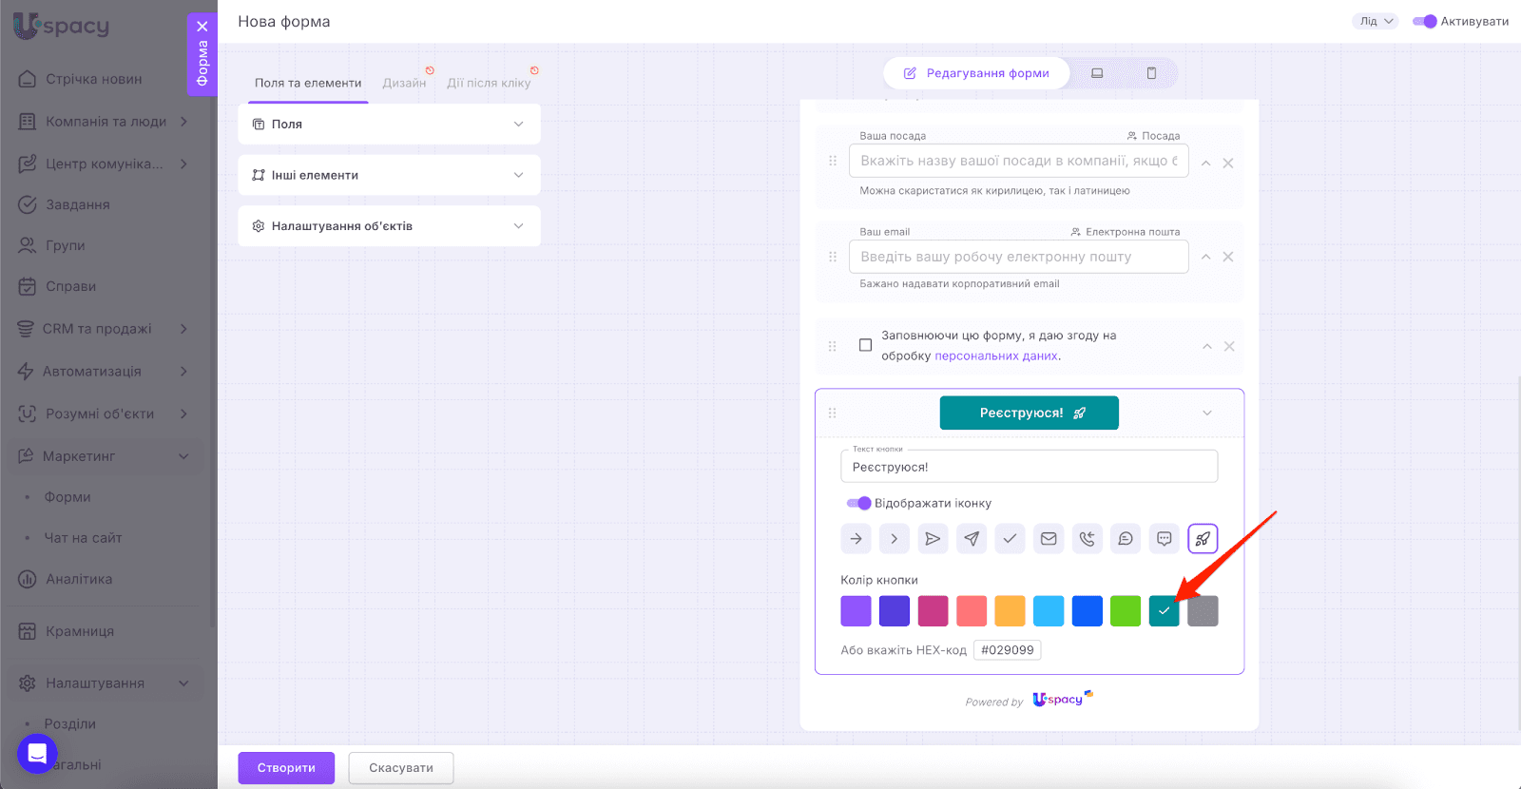
Task: Open the персональних даних link
Action: pos(995,356)
